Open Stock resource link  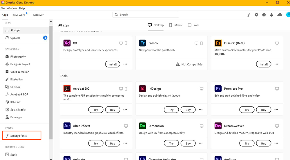click(x=14, y=154)
